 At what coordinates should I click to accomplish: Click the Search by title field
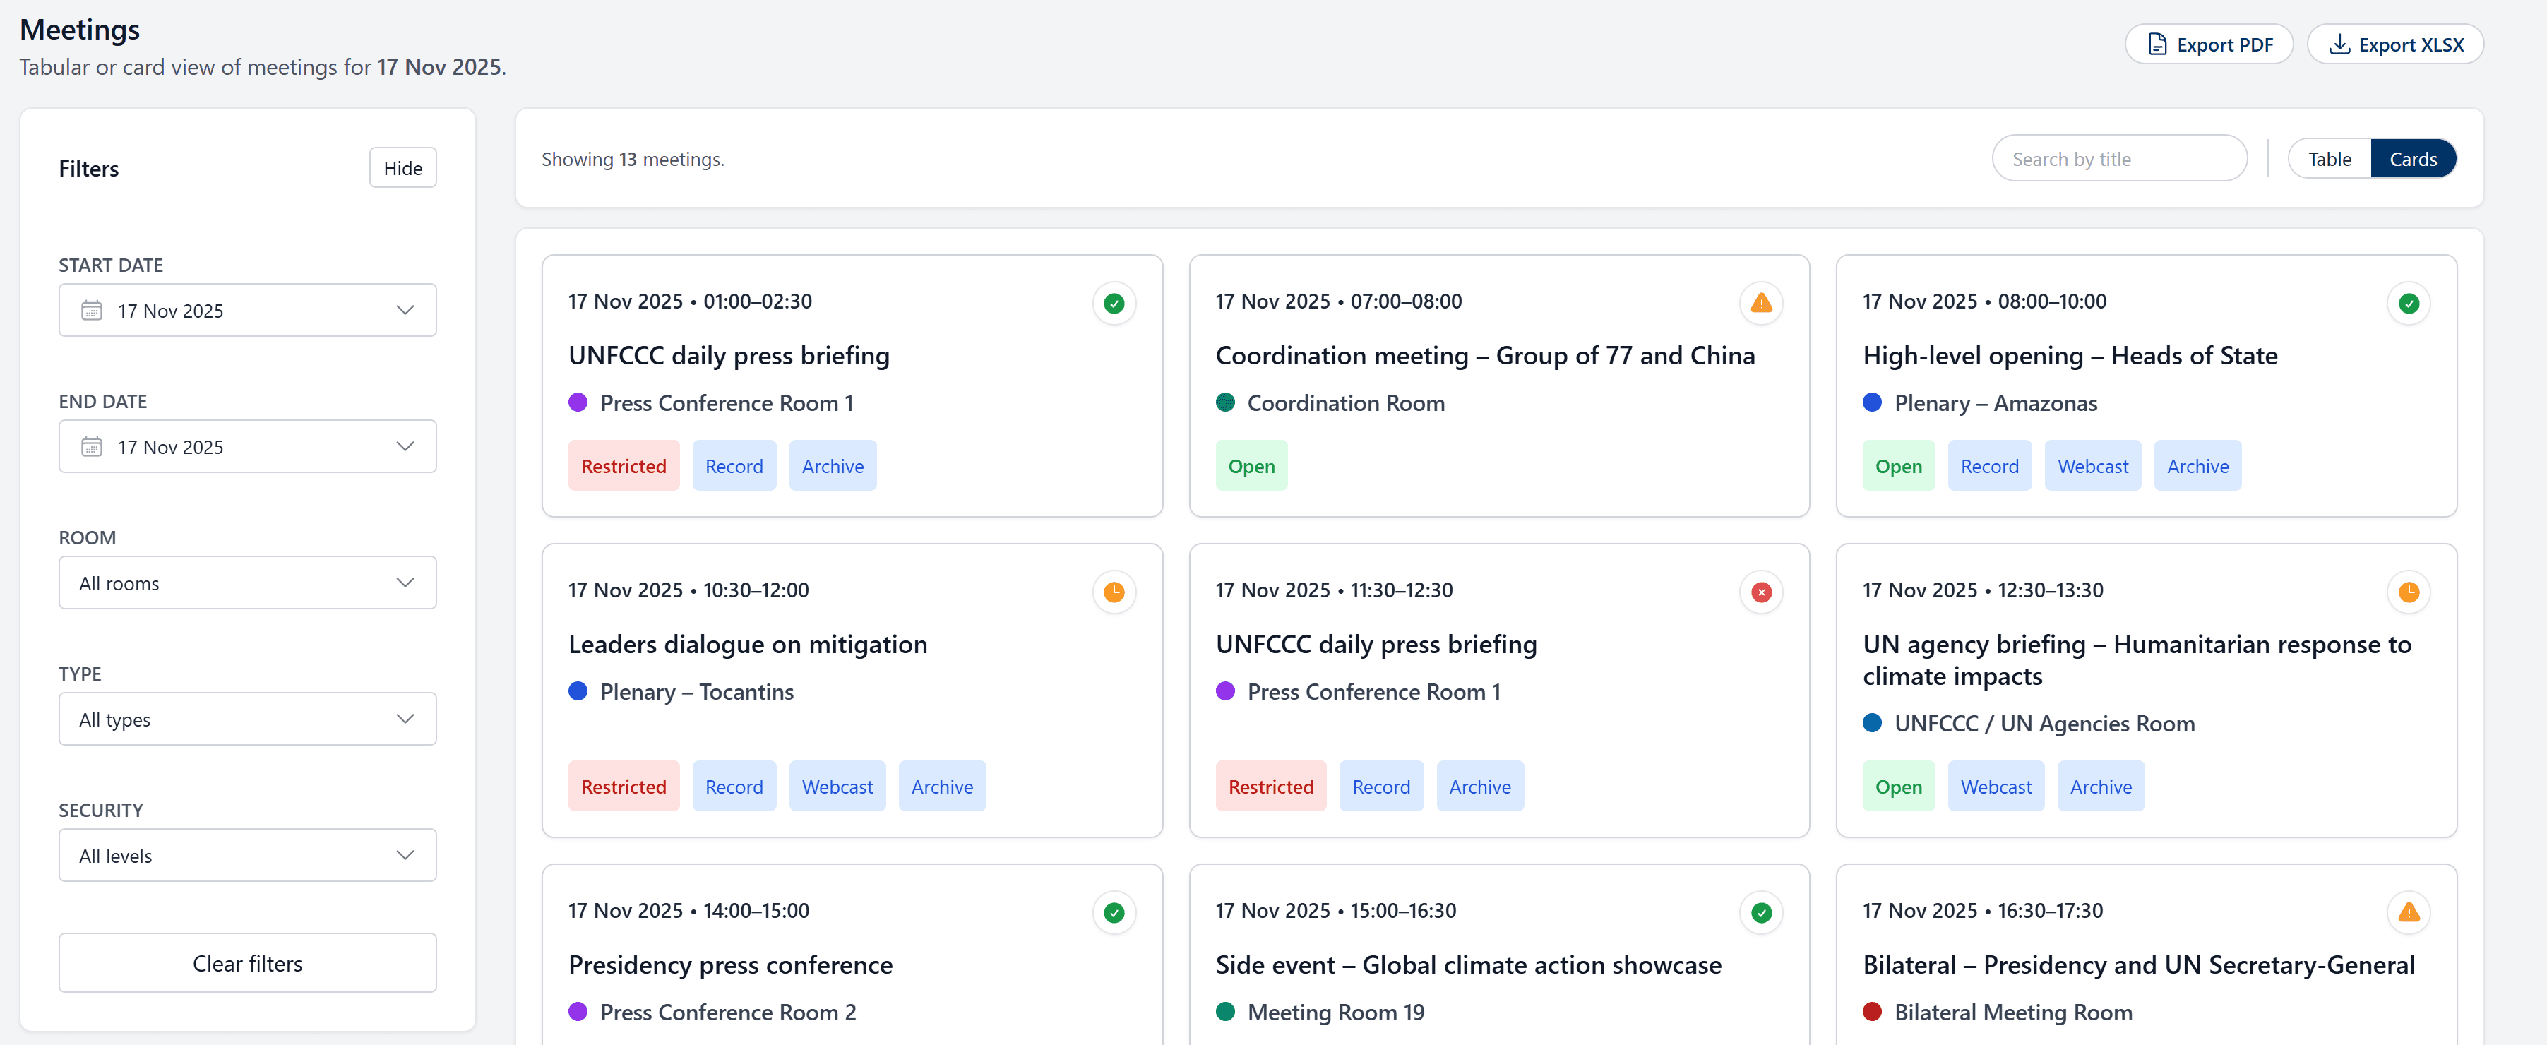point(2119,159)
